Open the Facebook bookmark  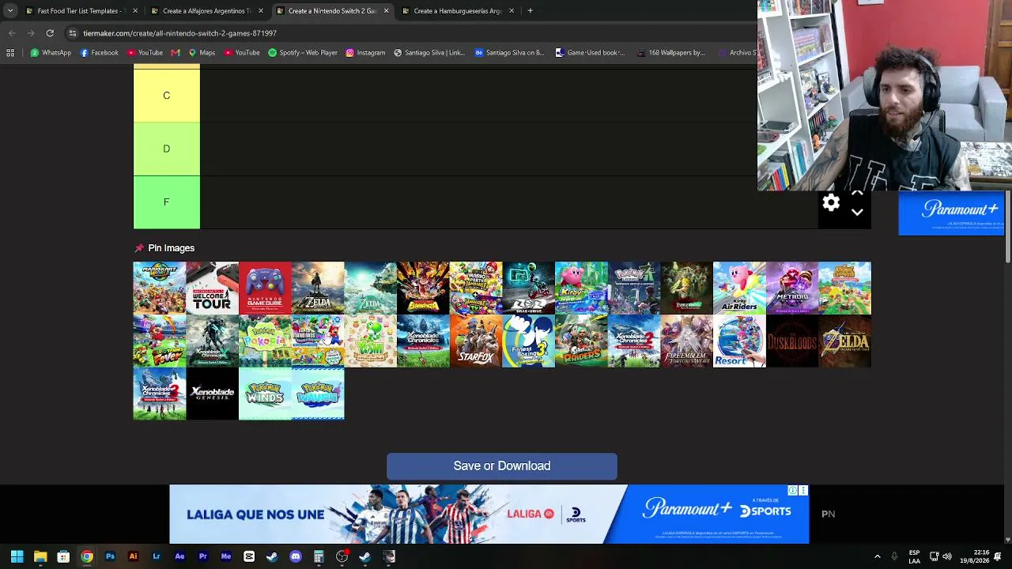coord(100,53)
